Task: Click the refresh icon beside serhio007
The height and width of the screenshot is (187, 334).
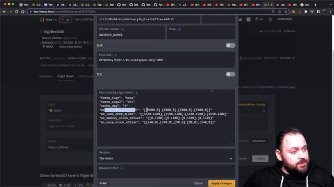Action: [270, 20]
